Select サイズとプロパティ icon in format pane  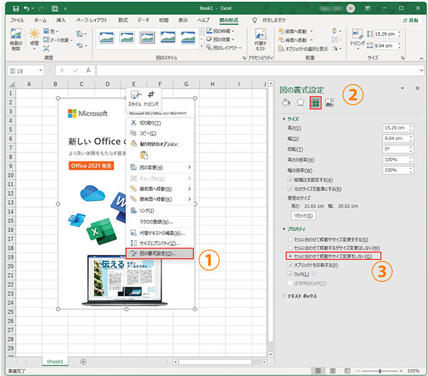point(315,103)
